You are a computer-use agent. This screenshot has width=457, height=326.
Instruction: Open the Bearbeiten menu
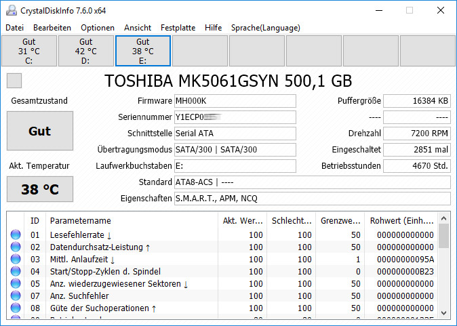(x=52, y=28)
